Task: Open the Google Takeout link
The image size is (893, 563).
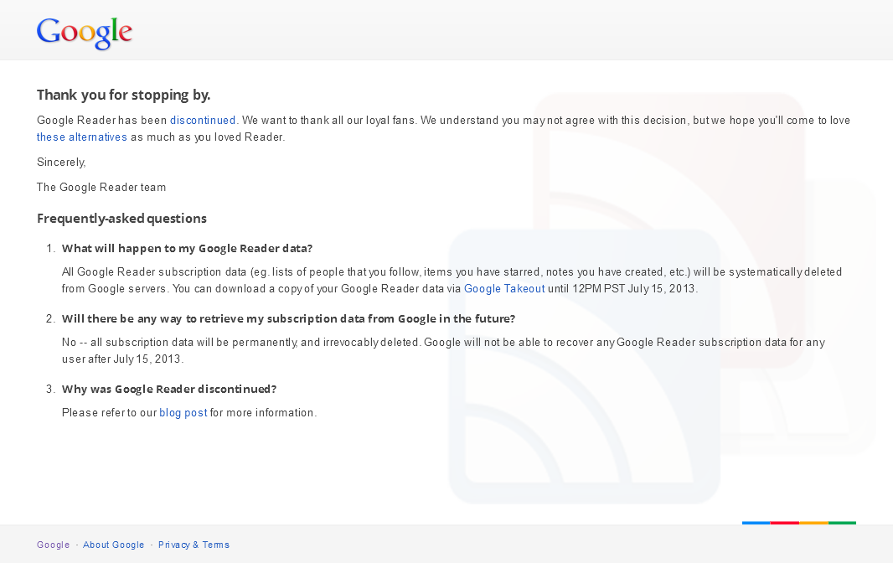Action: point(504,289)
